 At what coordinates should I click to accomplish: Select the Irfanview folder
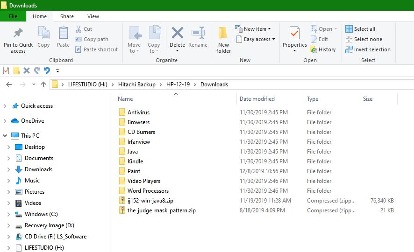pyautogui.click(x=139, y=142)
